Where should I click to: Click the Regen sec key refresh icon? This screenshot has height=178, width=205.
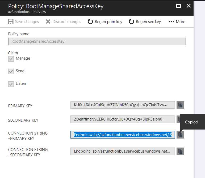[x=131, y=22]
